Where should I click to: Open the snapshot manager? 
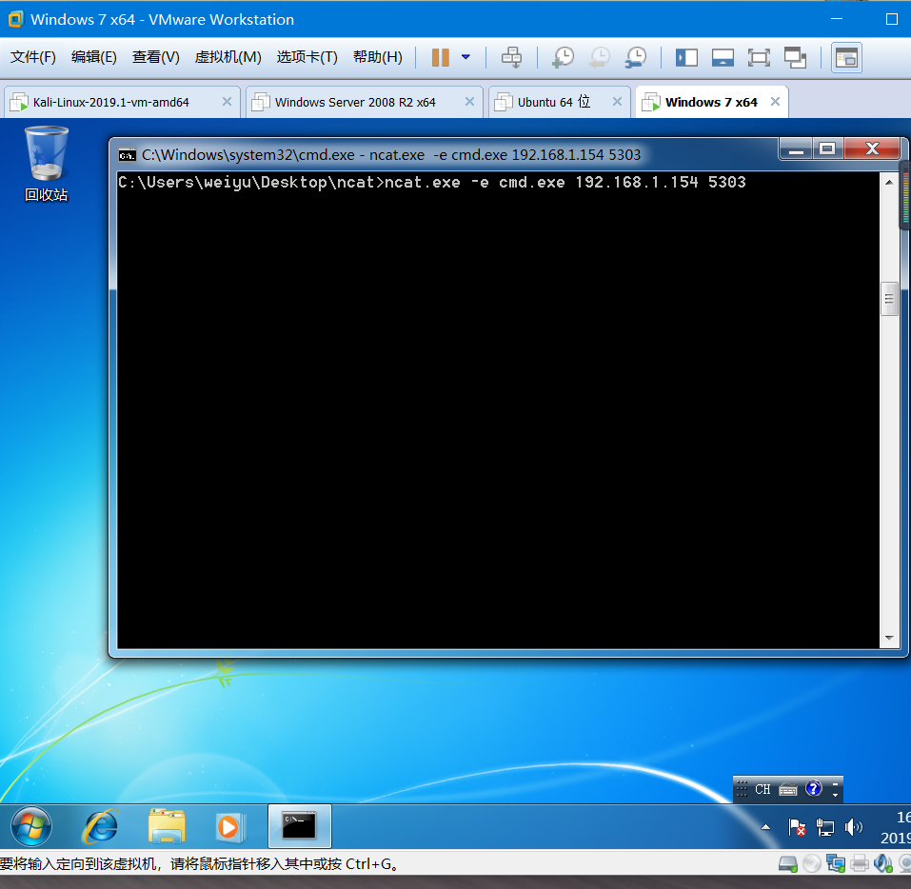point(636,57)
